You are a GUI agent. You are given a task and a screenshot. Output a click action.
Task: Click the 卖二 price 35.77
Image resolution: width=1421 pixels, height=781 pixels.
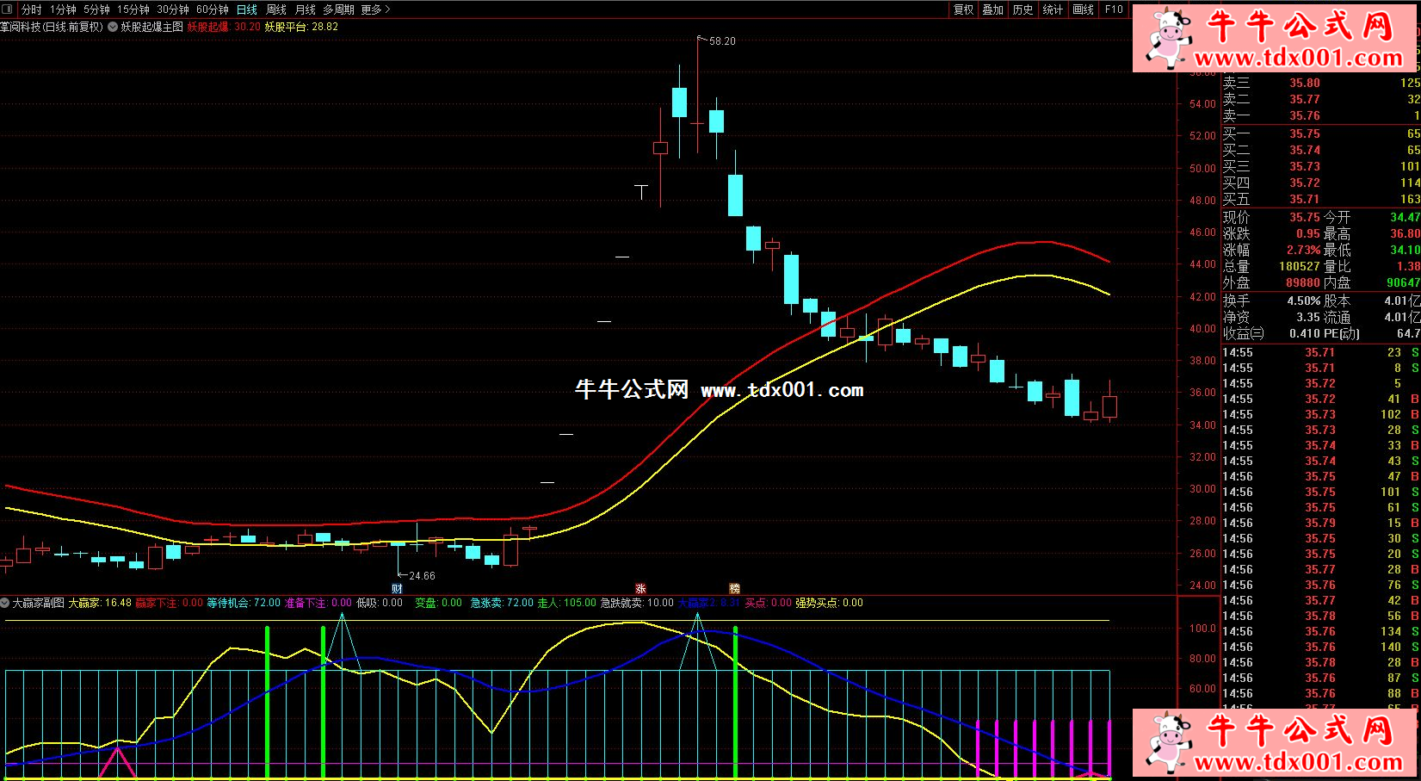pyautogui.click(x=1305, y=100)
